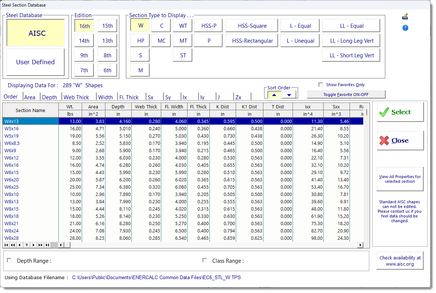Screen dimensions: 436x293
Task: Choose the 16th edition
Action: tap(84, 26)
